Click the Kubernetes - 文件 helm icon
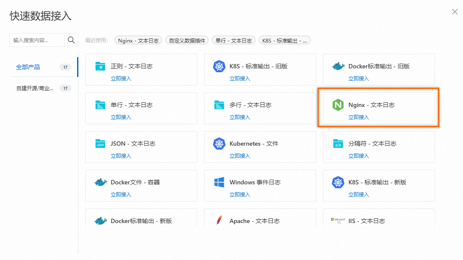 pyautogui.click(x=219, y=144)
